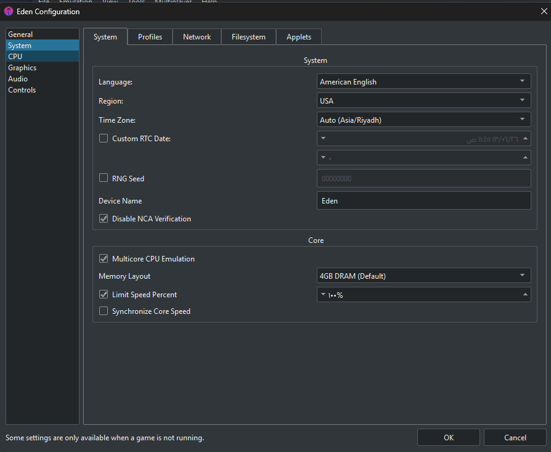Open the Memory Layout dropdown
This screenshot has width=551, height=452.
(x=423, y=276)
